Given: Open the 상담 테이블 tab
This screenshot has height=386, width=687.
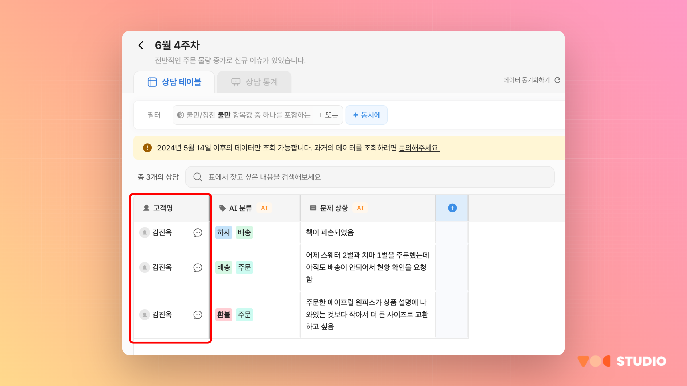Looking at the screenshot, I should pyautogui.click(x=174, y=82).
